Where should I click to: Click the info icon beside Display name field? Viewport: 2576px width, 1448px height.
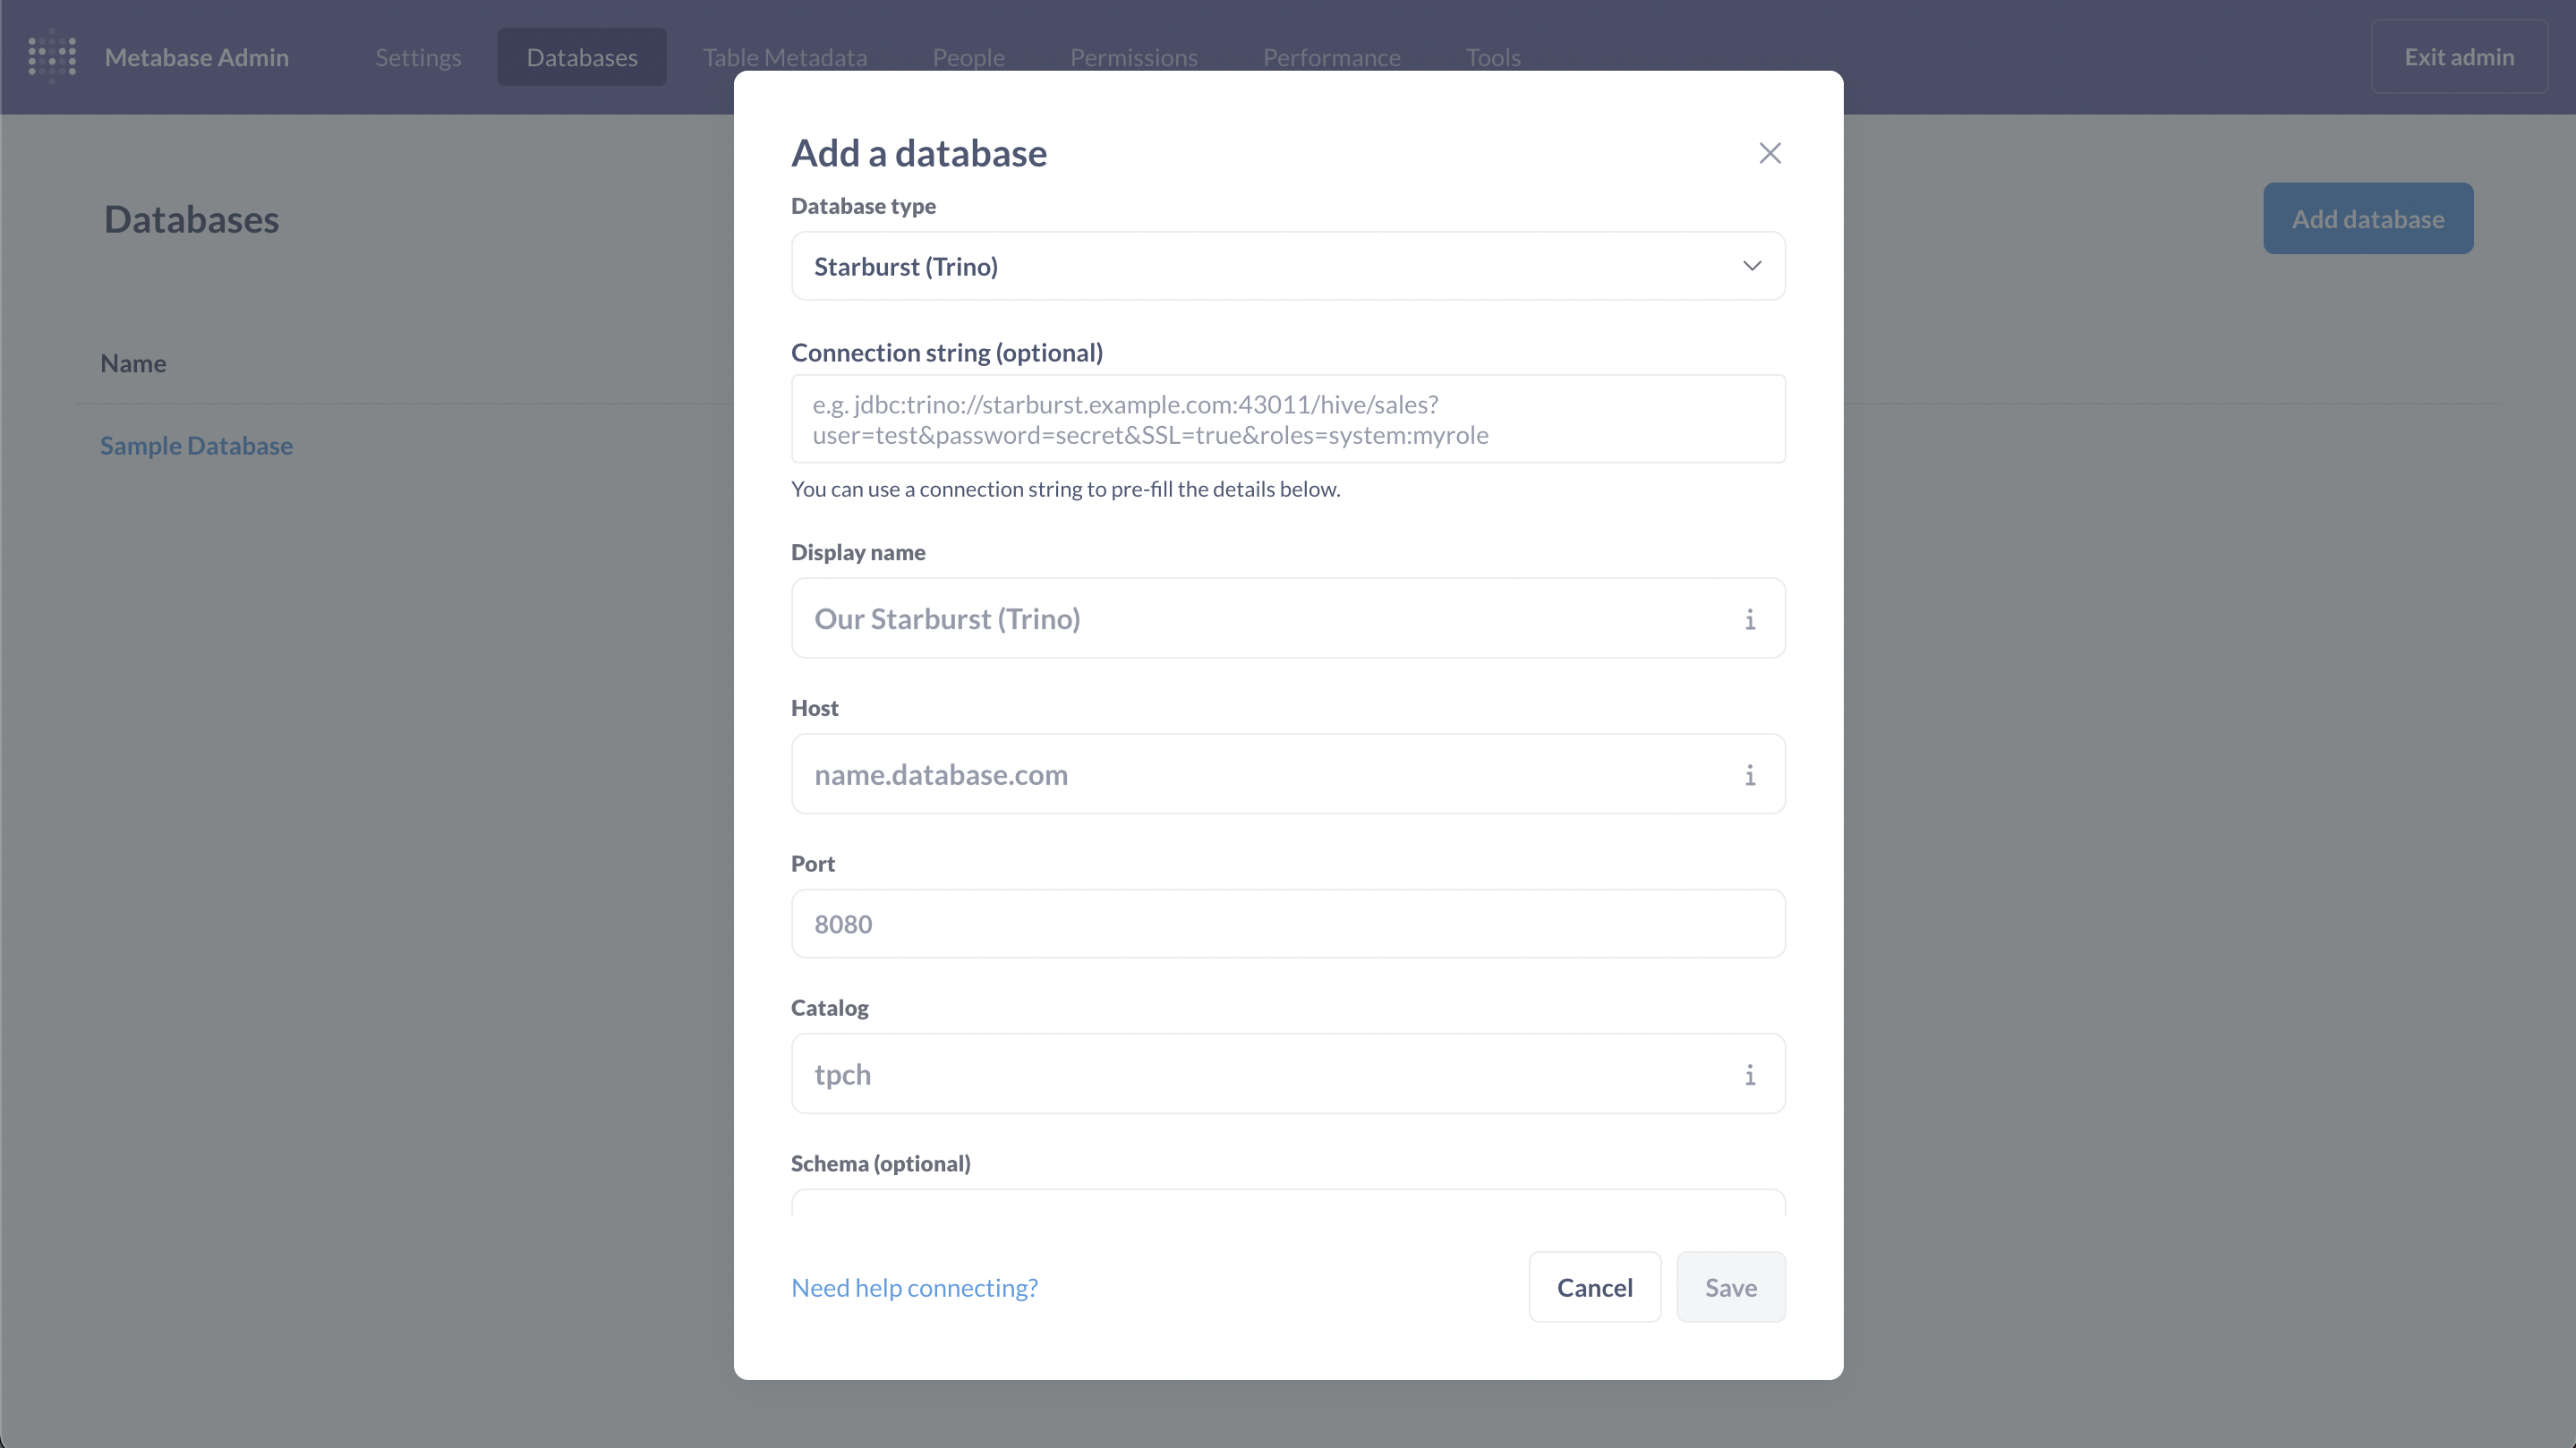[1749, 620]
